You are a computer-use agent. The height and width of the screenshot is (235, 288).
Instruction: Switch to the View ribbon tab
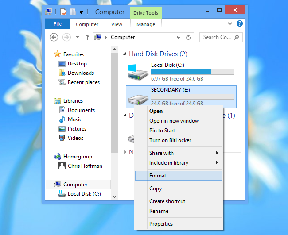pos(117,24)
